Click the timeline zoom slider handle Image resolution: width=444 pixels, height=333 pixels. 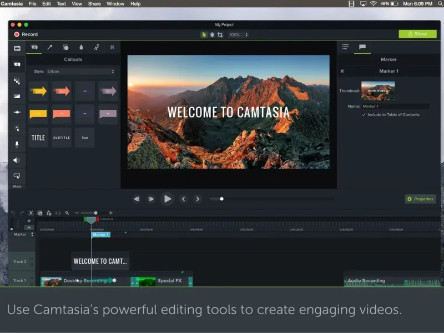click(95, 213)
